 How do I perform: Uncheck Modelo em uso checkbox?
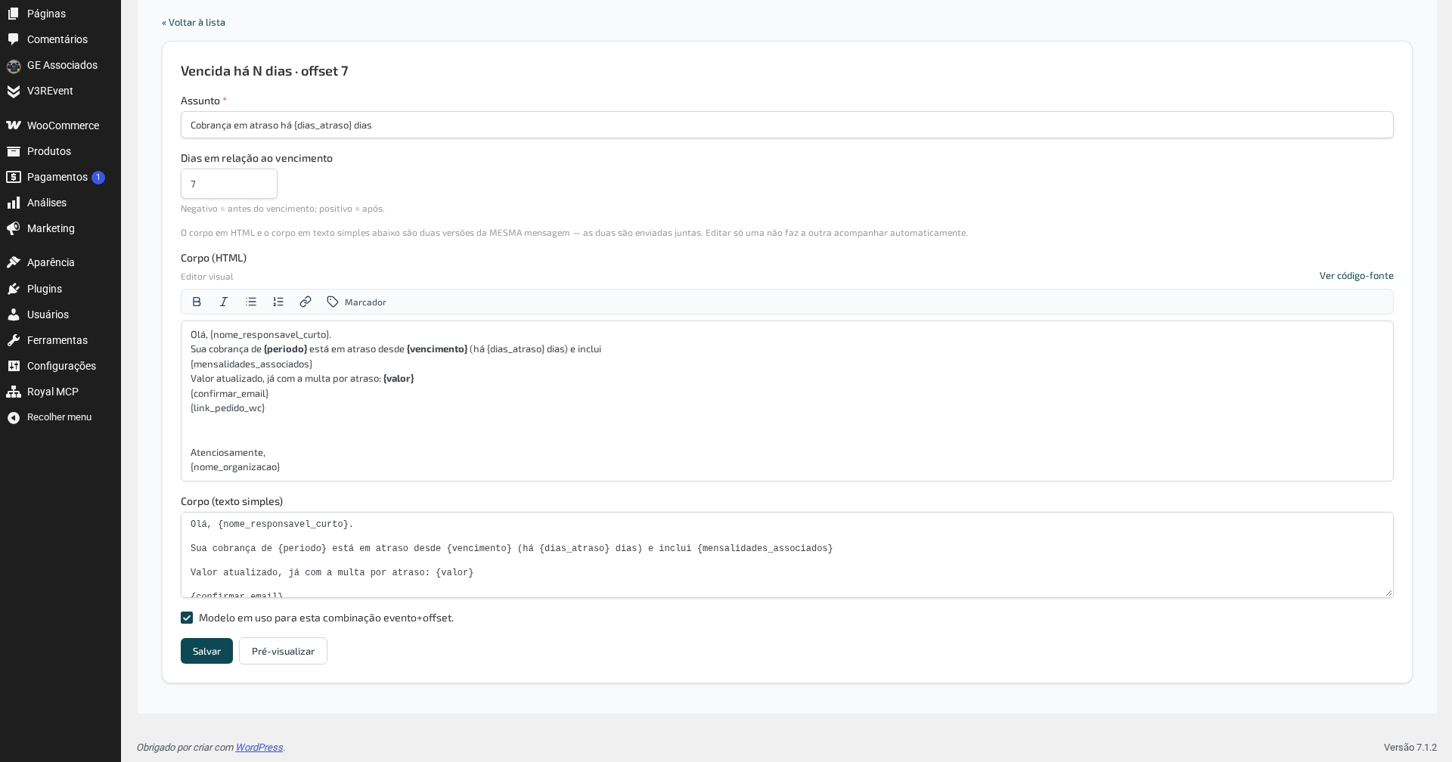pyautogui.click(x=187, y=618)
